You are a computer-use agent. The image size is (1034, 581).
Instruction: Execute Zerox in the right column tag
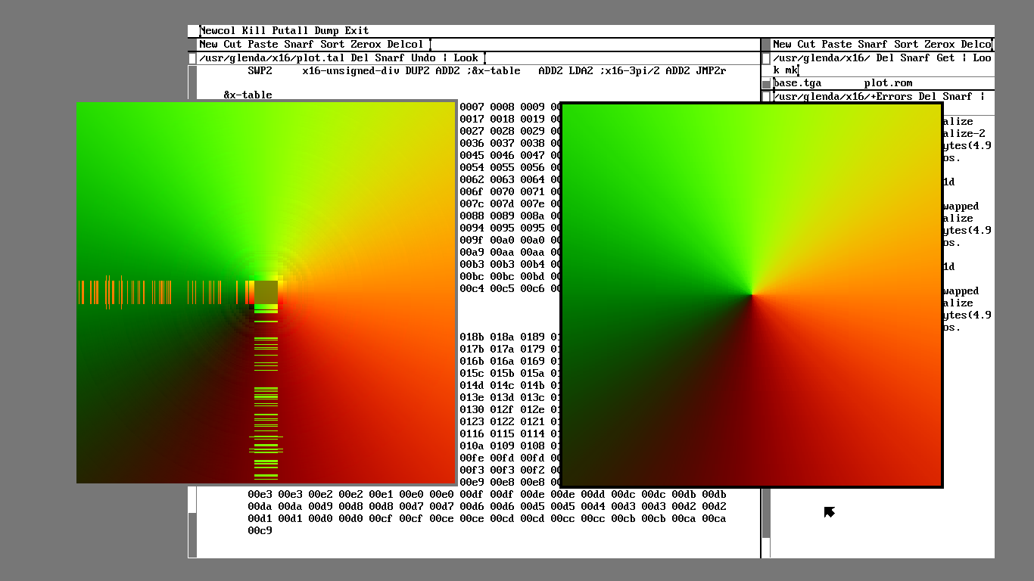click(939, 44)
